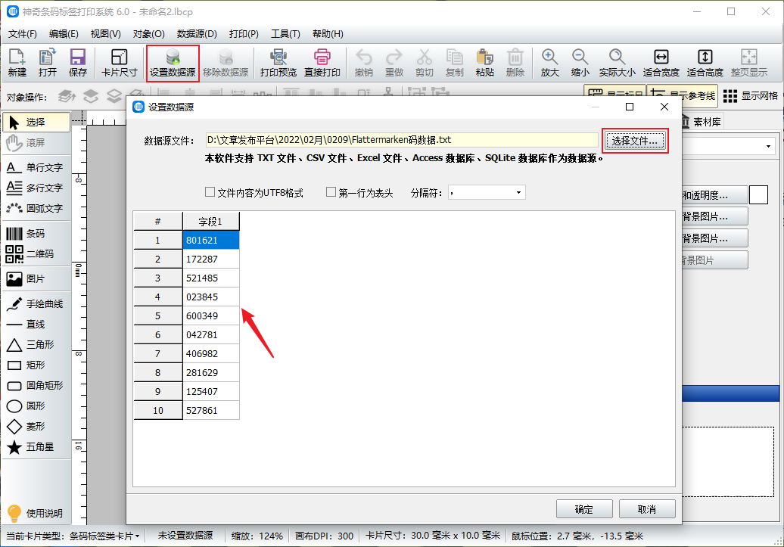Click 实际大小 actual size icon

click(617, 63)
